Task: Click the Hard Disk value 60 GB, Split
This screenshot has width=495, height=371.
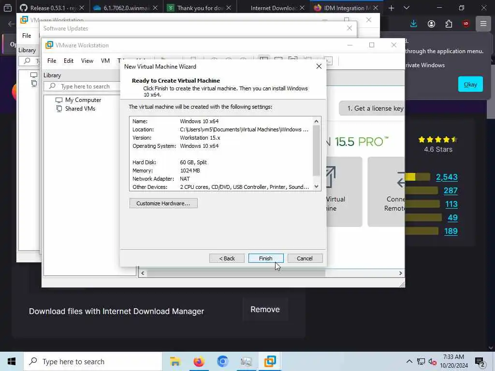Action: pos(193,162)
